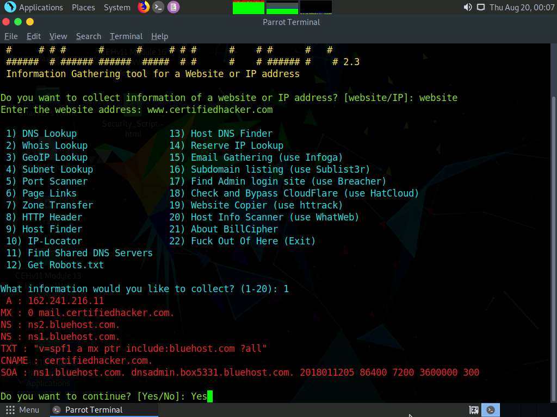Click the '2) Whois Lookup' line

pos(47,146)
